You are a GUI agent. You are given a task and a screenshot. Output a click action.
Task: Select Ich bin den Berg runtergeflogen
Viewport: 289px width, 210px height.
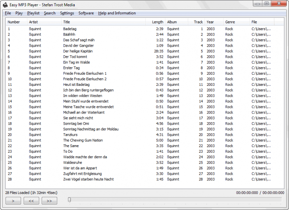pos(88,90)
